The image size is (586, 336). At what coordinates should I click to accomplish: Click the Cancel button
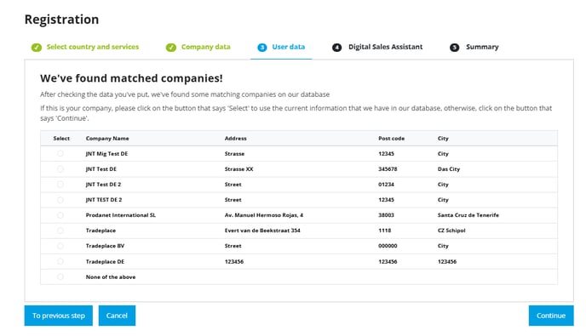click(117, 316)
